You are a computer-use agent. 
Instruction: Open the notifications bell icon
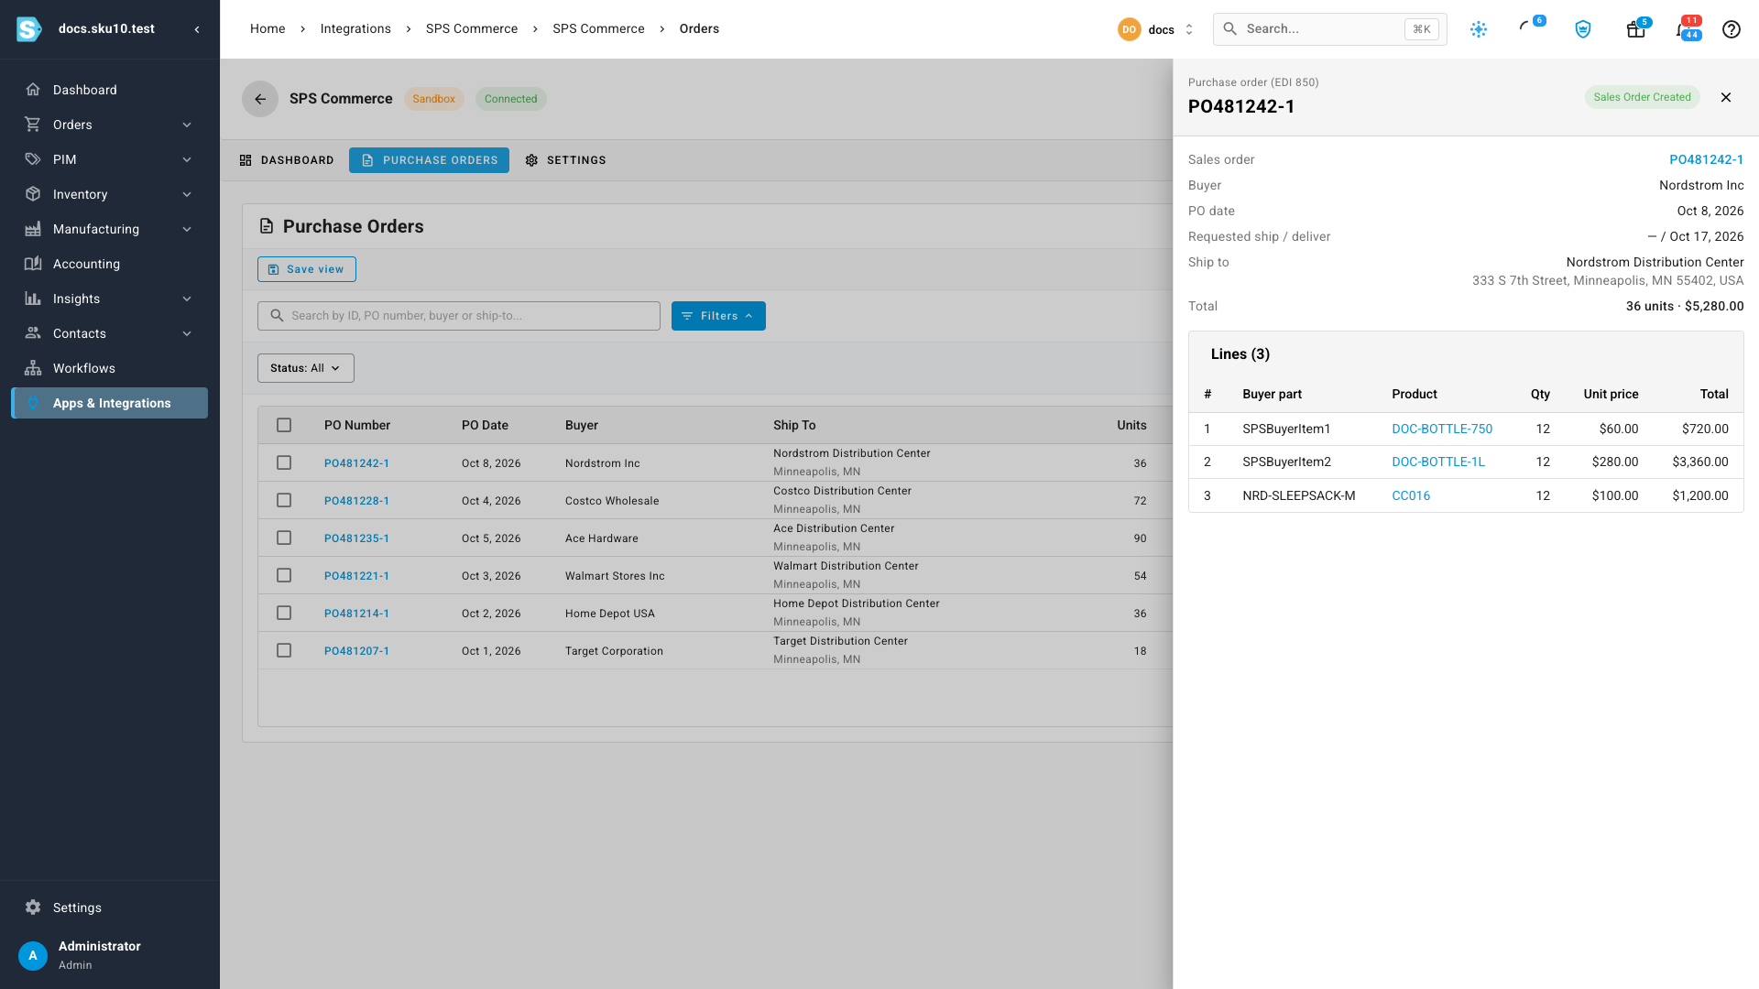click(x=1682, y=29)
